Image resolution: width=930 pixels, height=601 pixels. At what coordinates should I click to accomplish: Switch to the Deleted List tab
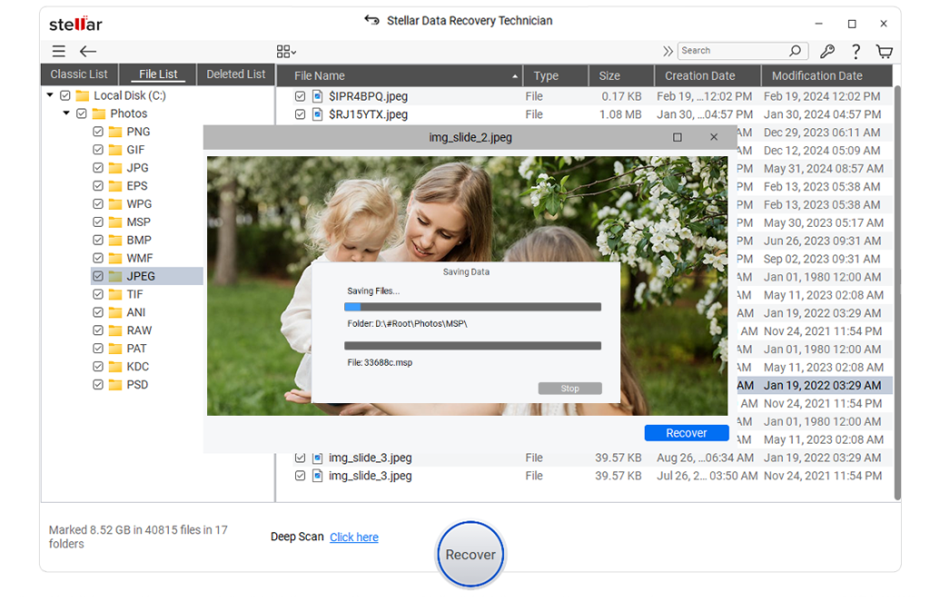click(236, 74)
